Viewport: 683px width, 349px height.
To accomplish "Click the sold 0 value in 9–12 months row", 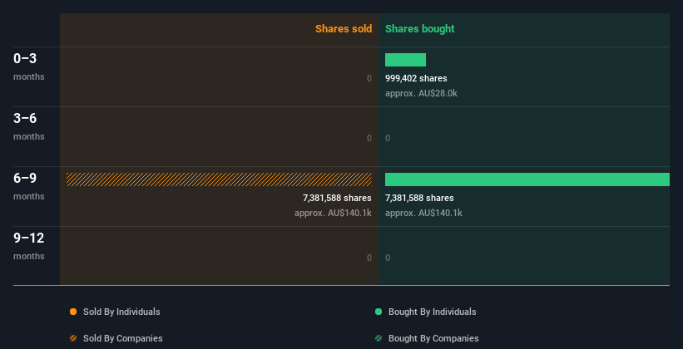I will pyautogui.click(x=369, y=258).
